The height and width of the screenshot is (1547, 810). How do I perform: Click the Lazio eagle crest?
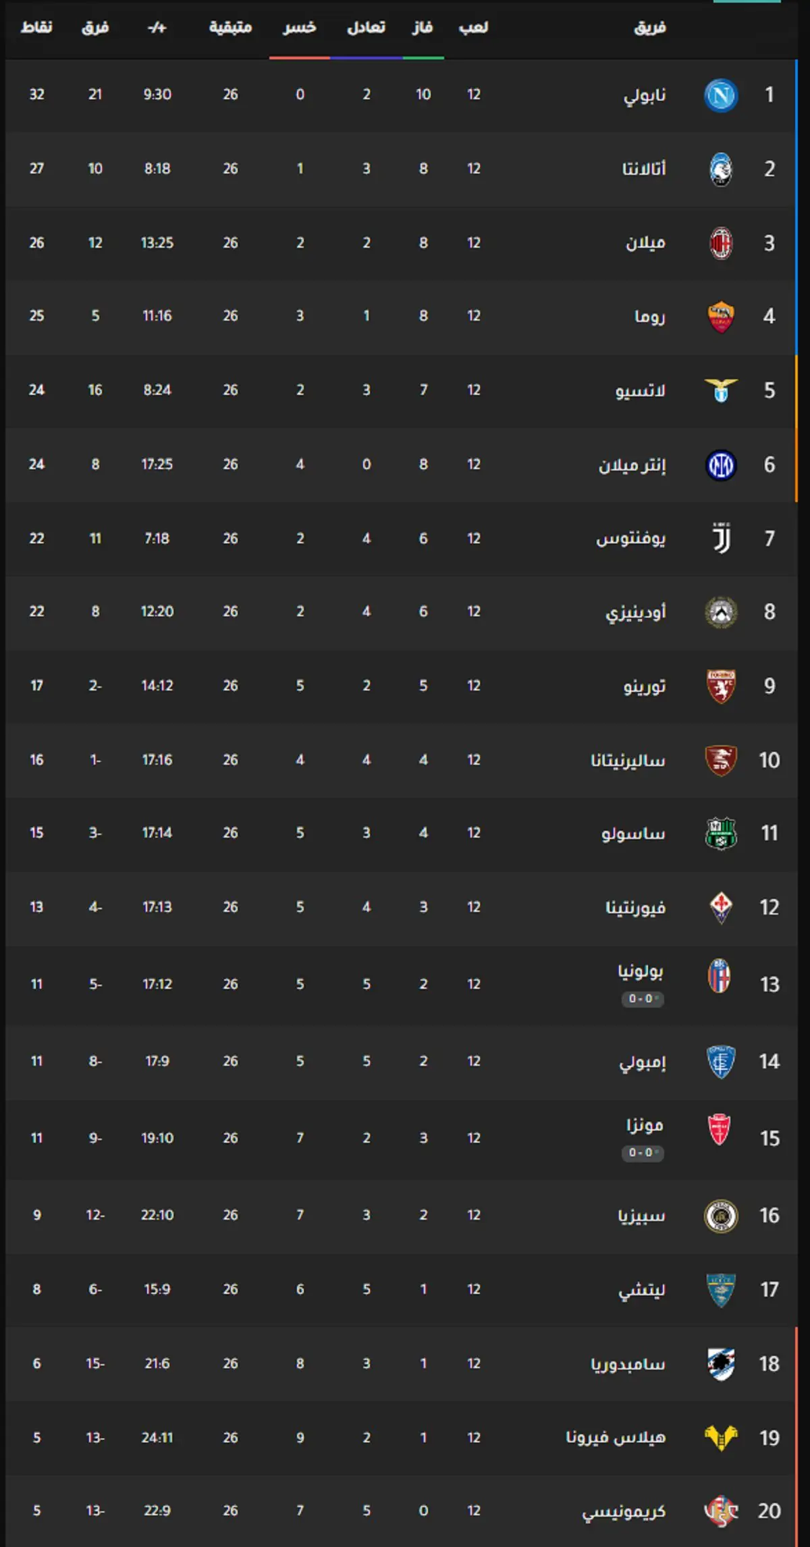coord(721,390)
